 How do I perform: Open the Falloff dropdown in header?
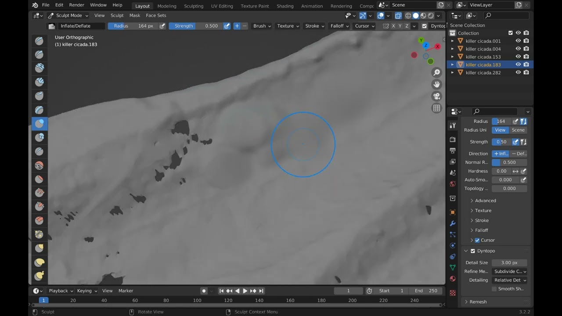[339, 26]
